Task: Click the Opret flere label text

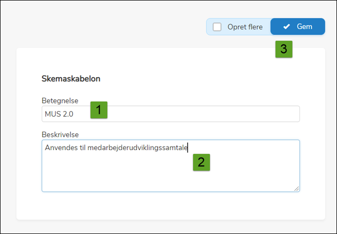Action: coord(245,27)
